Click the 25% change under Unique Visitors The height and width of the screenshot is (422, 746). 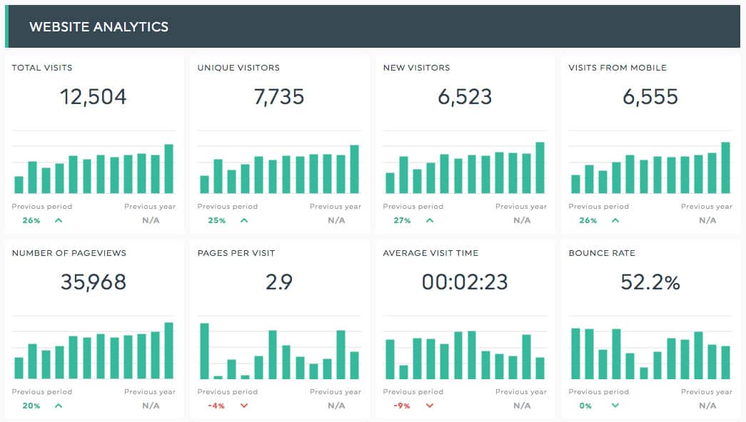(217, 220)
